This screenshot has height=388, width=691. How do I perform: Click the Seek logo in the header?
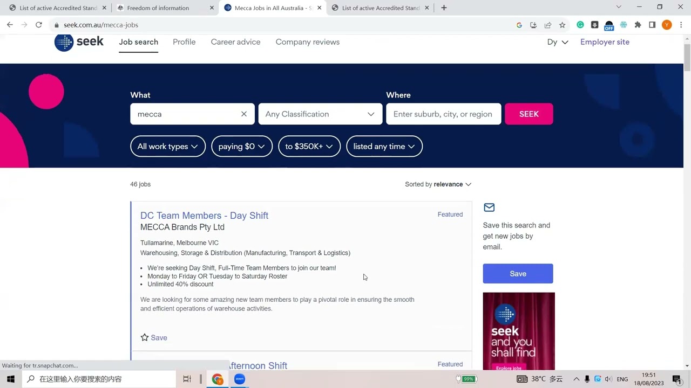pyautogui.click(x=79, y=42)
